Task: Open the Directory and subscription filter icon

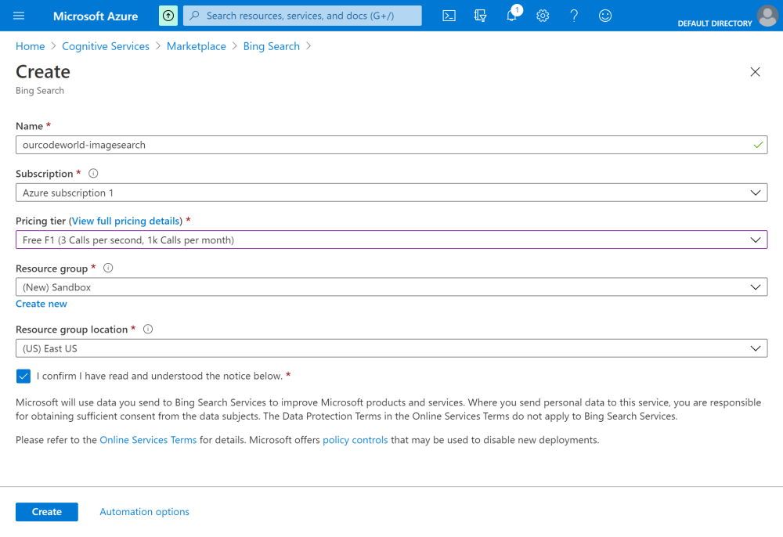Action: coord(480,16)
